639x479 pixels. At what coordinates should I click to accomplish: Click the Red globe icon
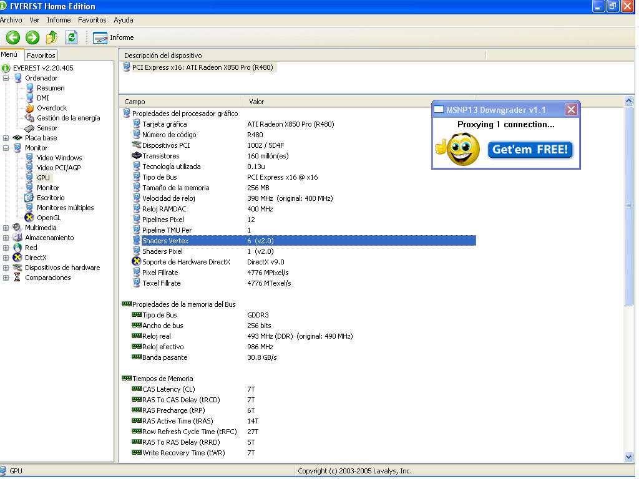tap(17, 248)
